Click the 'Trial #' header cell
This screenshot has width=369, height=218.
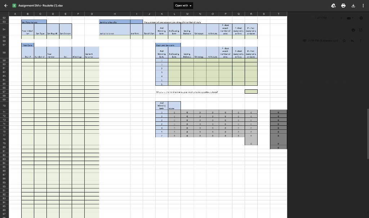tap(27, 53)
